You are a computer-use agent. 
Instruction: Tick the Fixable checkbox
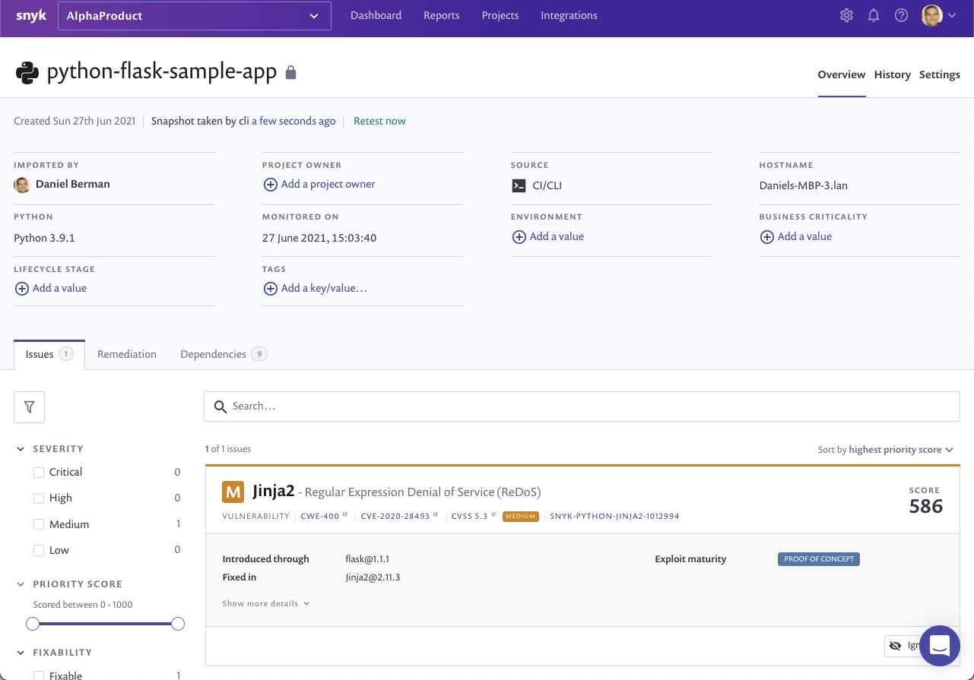[x=39, y=675]
